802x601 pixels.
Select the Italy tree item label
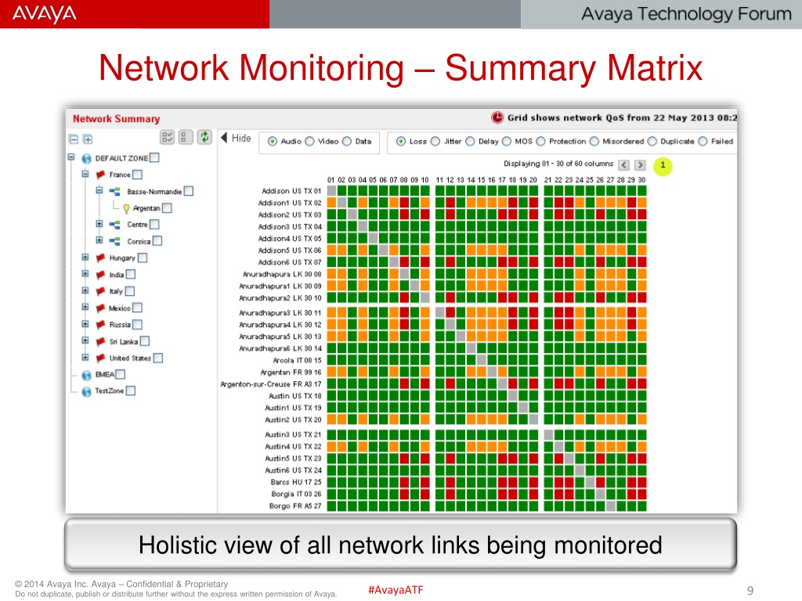click(x=116, y=291)
